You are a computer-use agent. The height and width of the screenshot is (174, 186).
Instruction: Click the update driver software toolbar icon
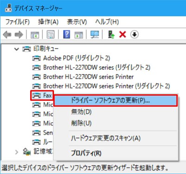111,35
